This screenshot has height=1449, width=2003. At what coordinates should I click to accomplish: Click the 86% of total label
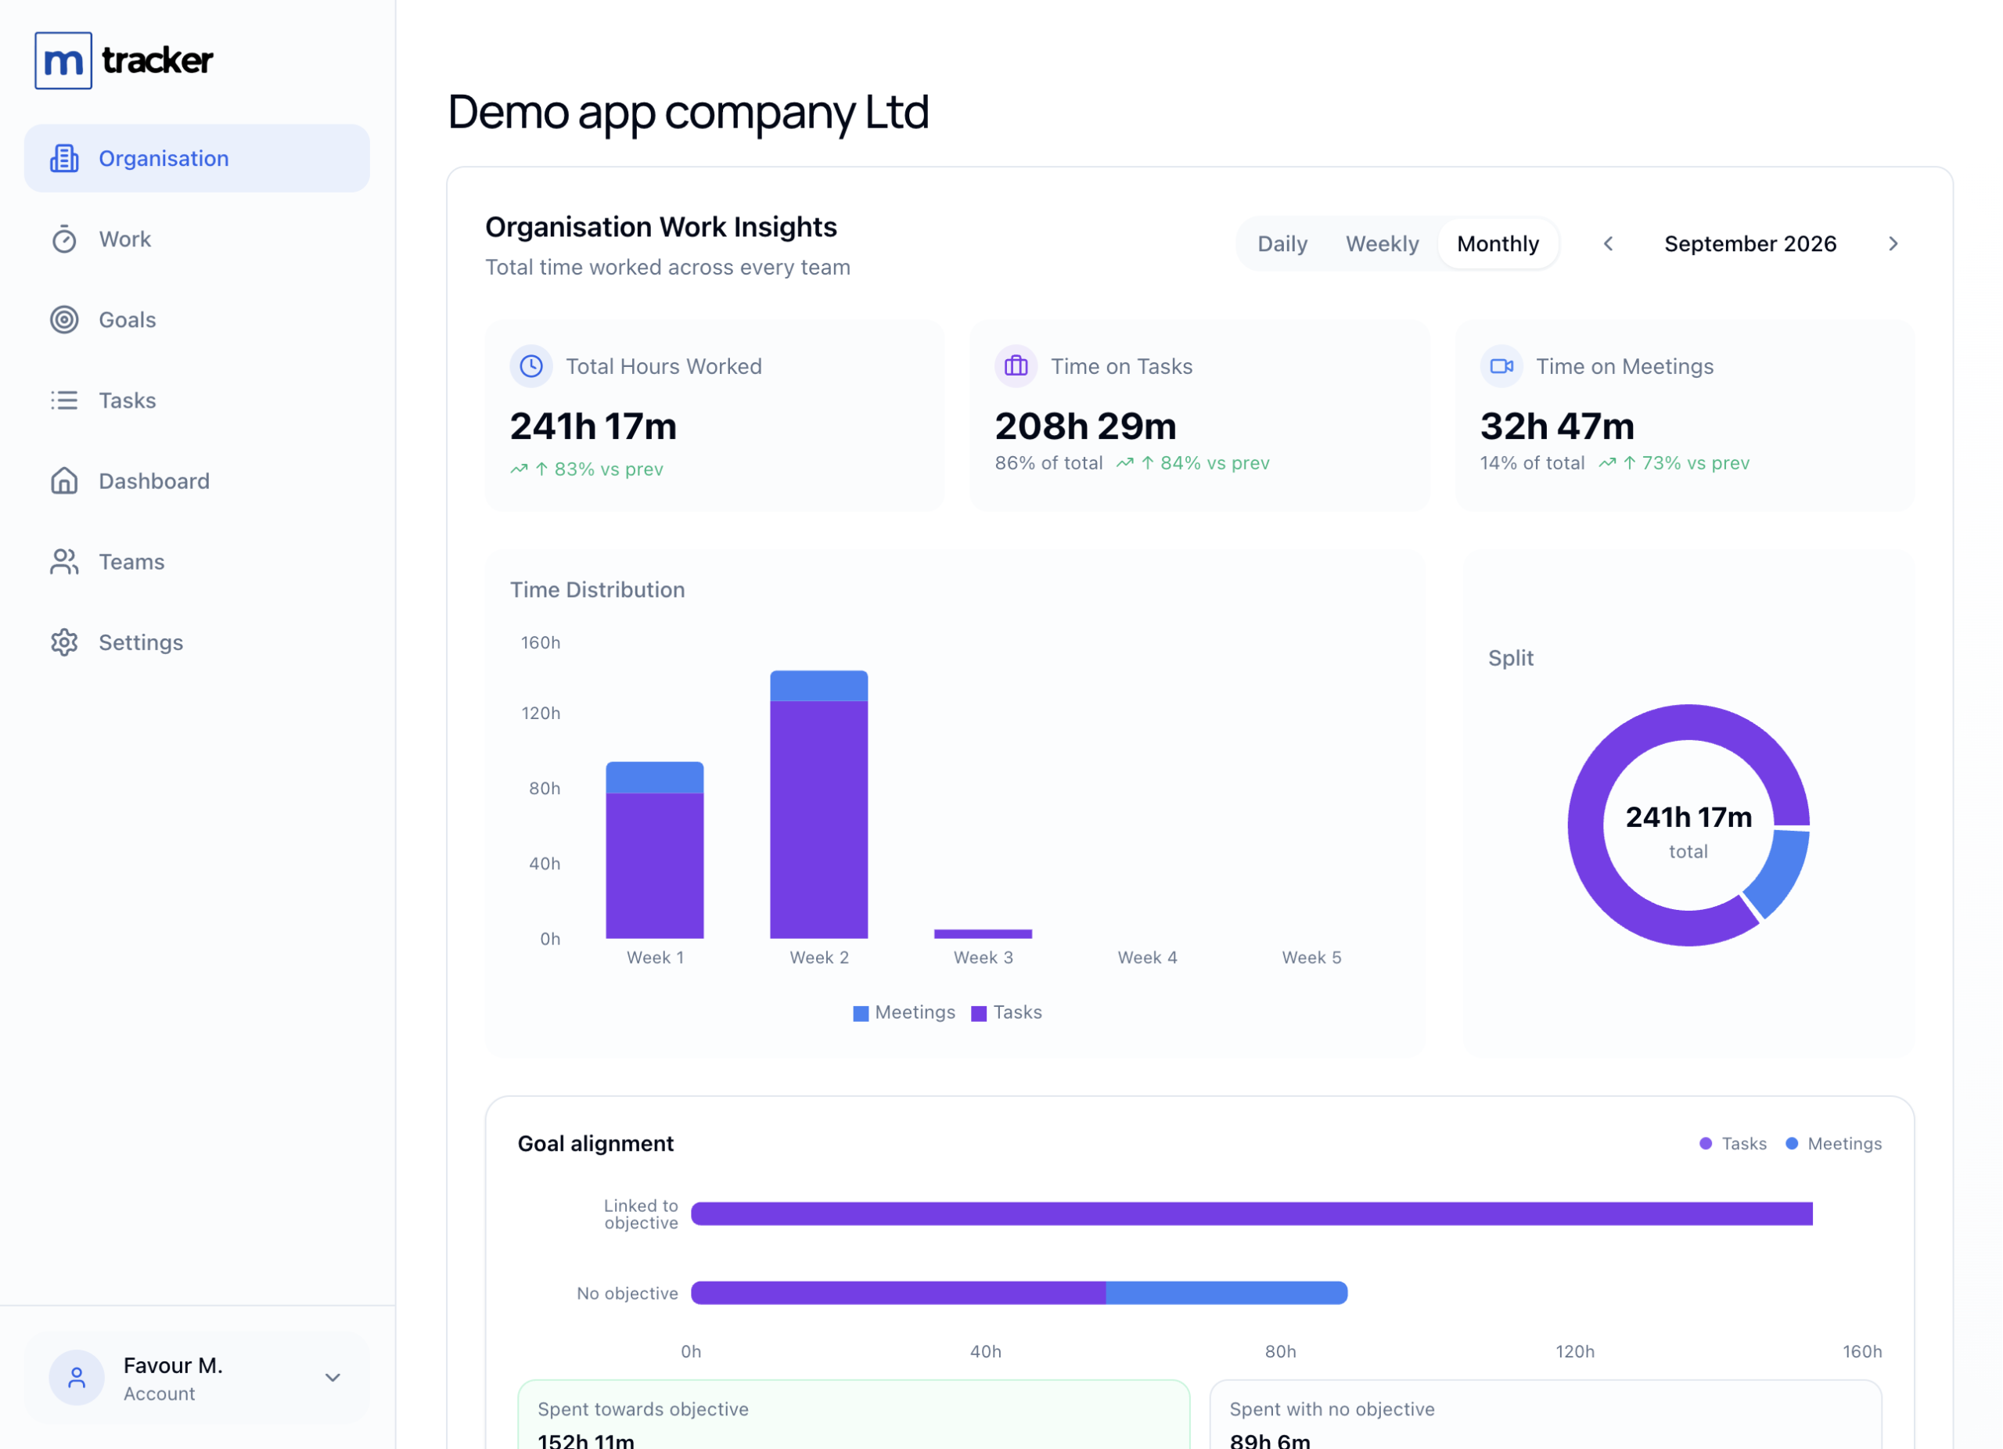click(x=1048, y=464)
